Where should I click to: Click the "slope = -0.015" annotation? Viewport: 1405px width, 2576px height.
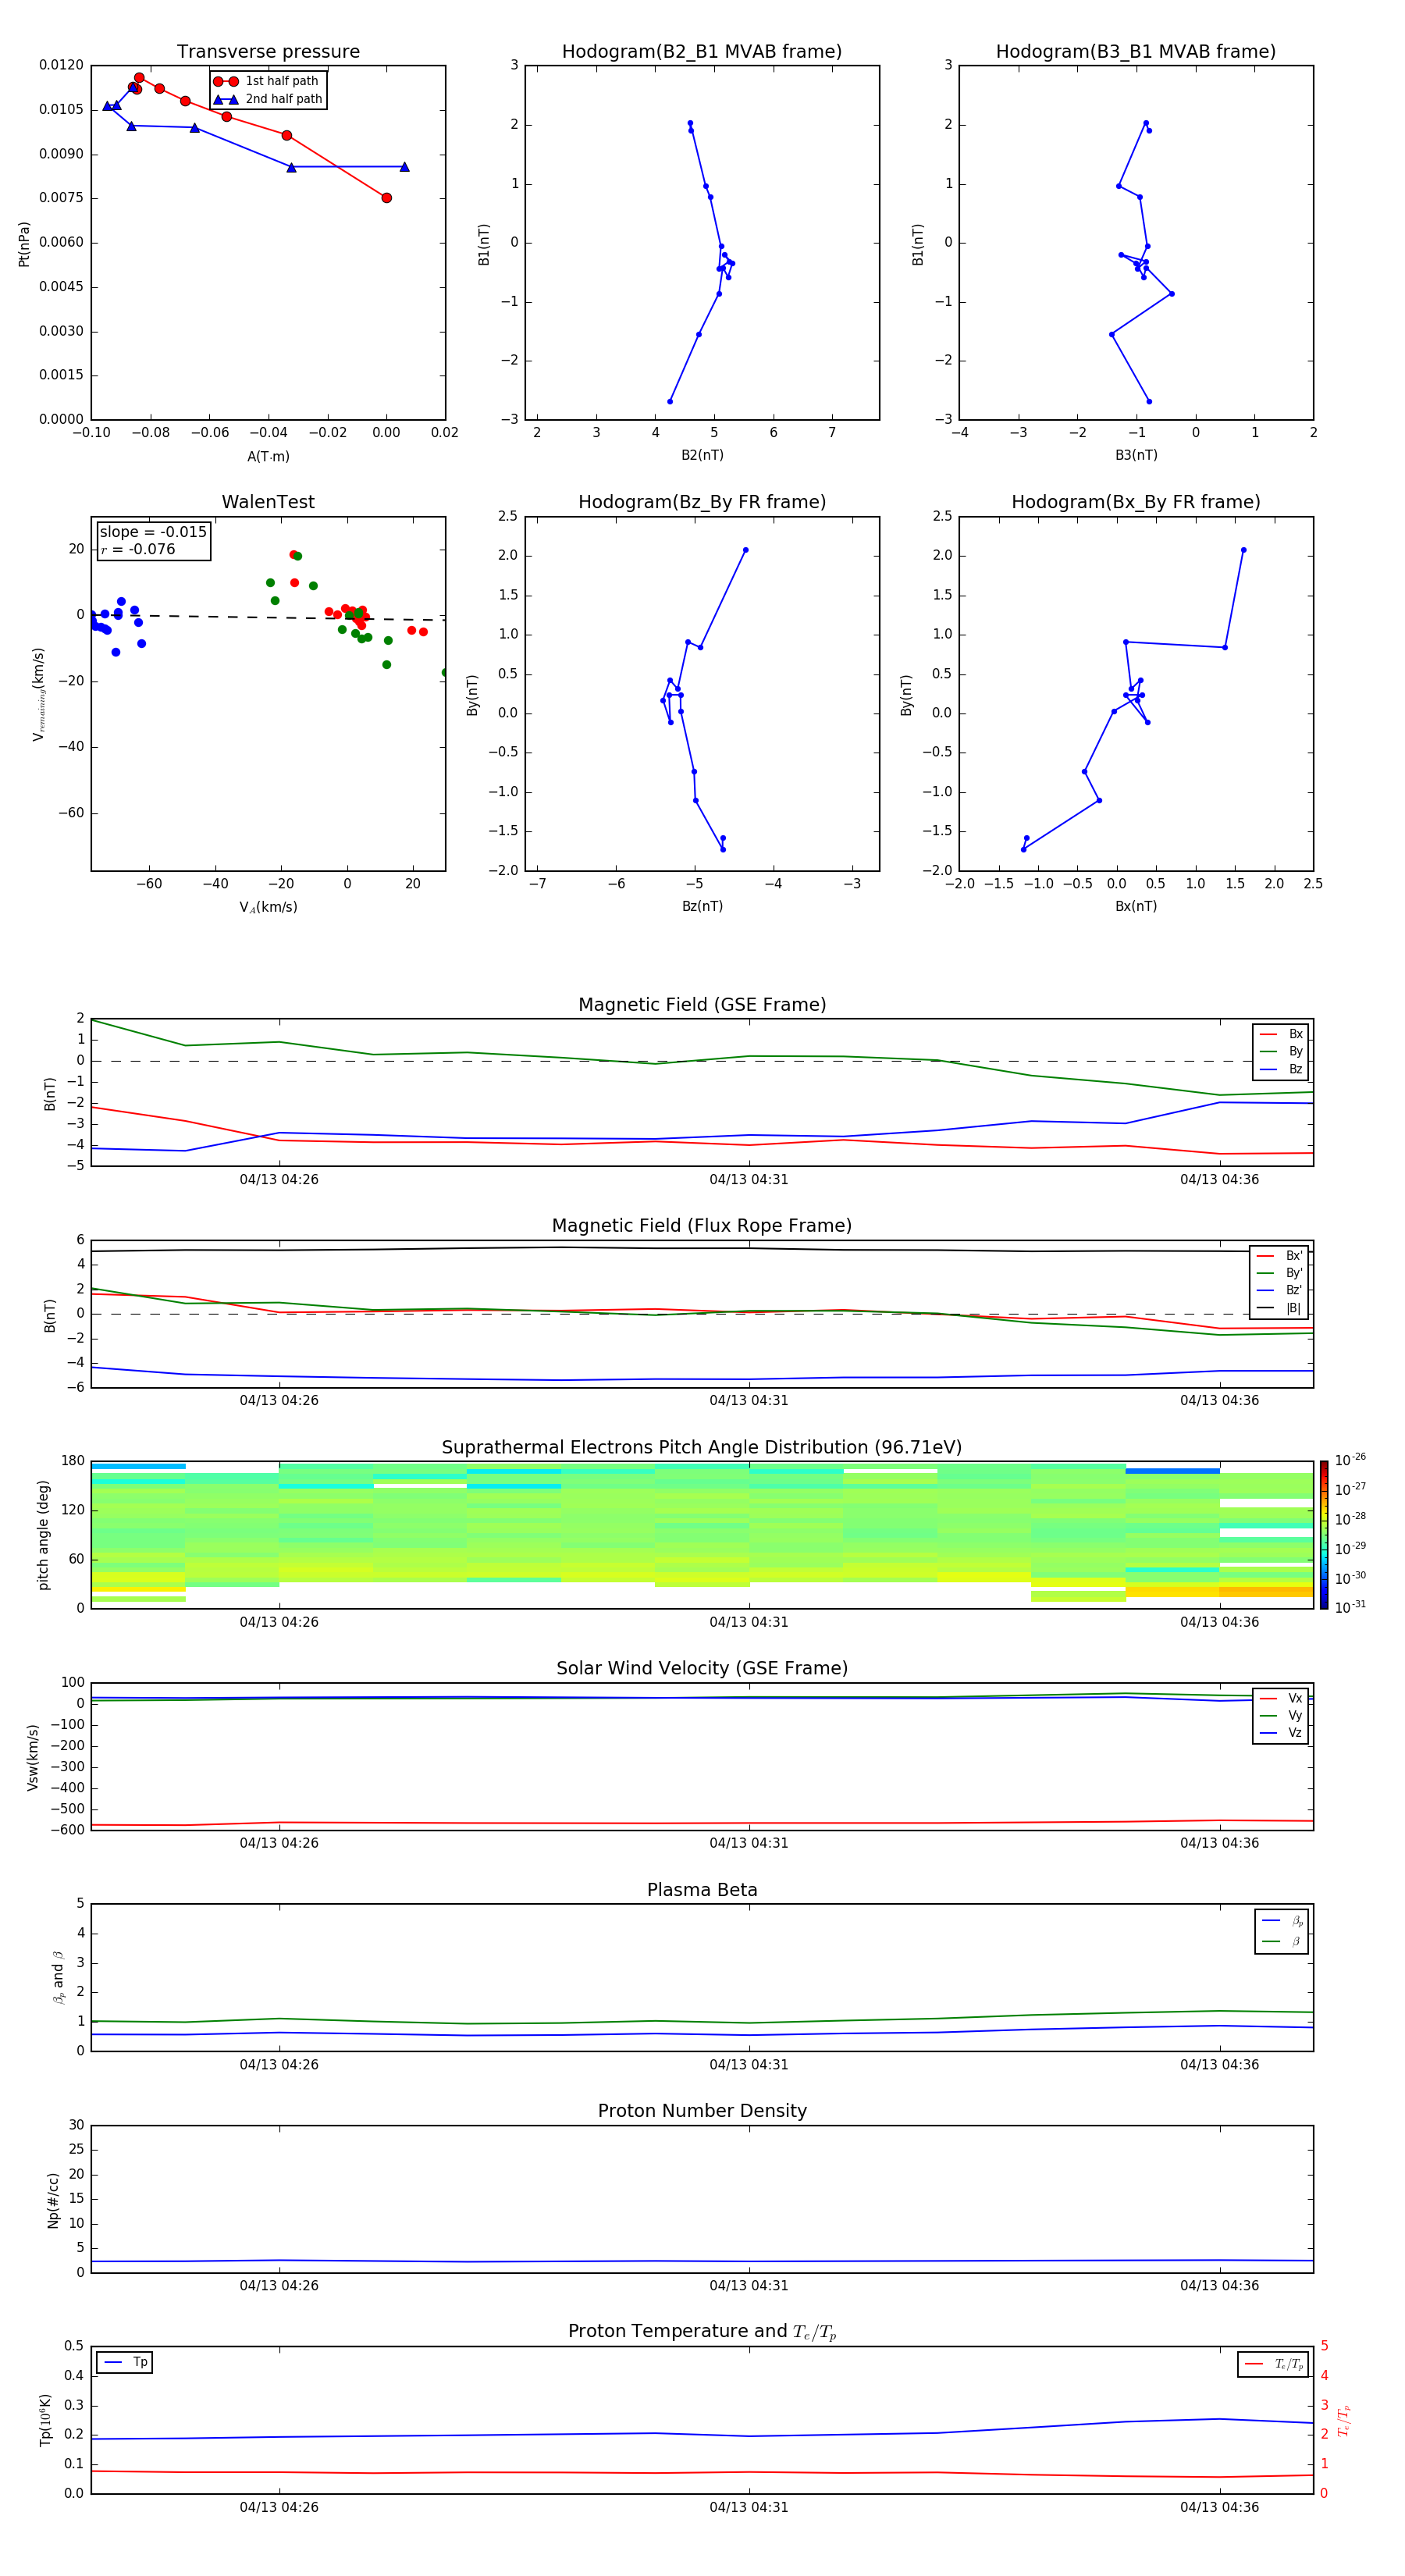tap(153, 532)
